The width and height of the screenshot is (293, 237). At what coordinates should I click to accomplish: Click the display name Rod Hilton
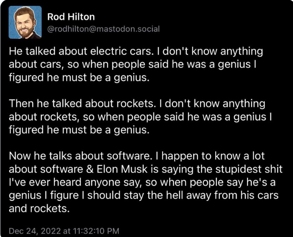point(71,17)
